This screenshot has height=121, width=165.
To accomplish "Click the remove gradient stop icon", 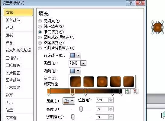I will pyautogui.click(x=135, y=92).
